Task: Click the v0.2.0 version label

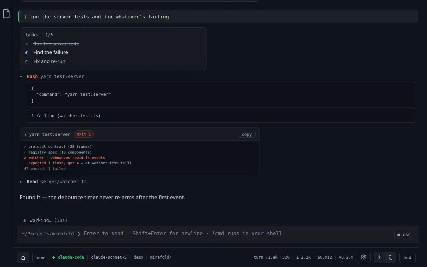Action: (x=346, y=257)
